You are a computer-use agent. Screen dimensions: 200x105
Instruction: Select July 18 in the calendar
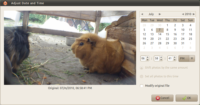190,34
